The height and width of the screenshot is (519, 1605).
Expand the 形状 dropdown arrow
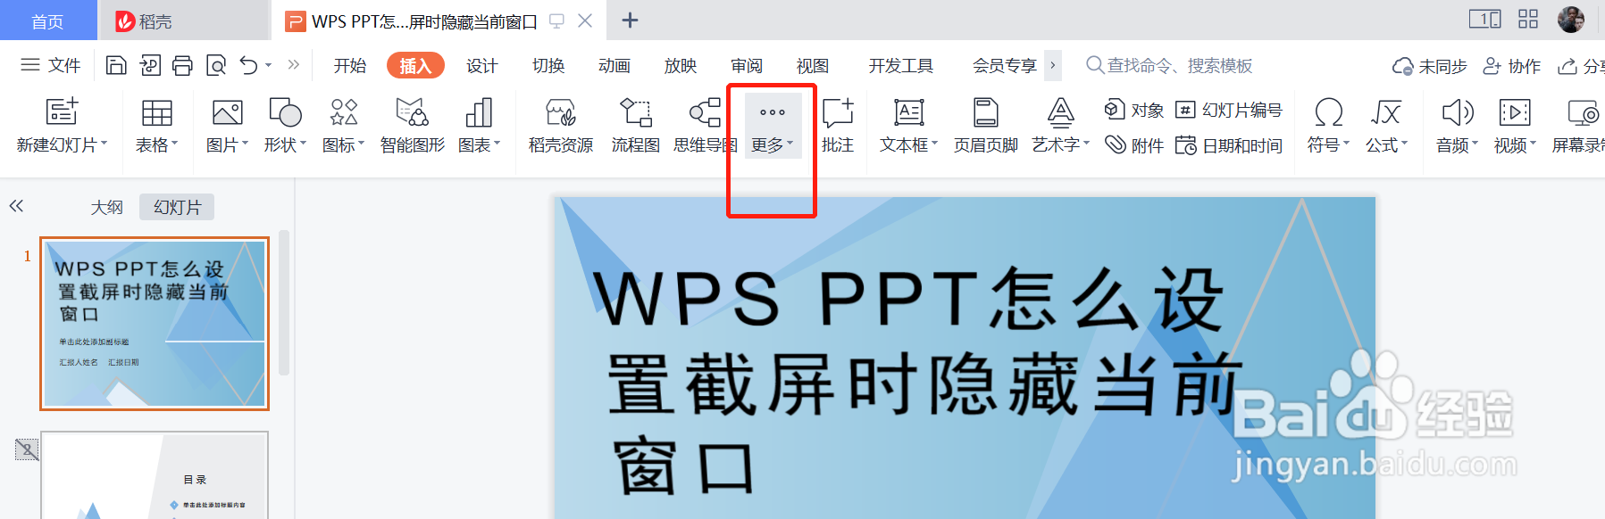(304, 144)
